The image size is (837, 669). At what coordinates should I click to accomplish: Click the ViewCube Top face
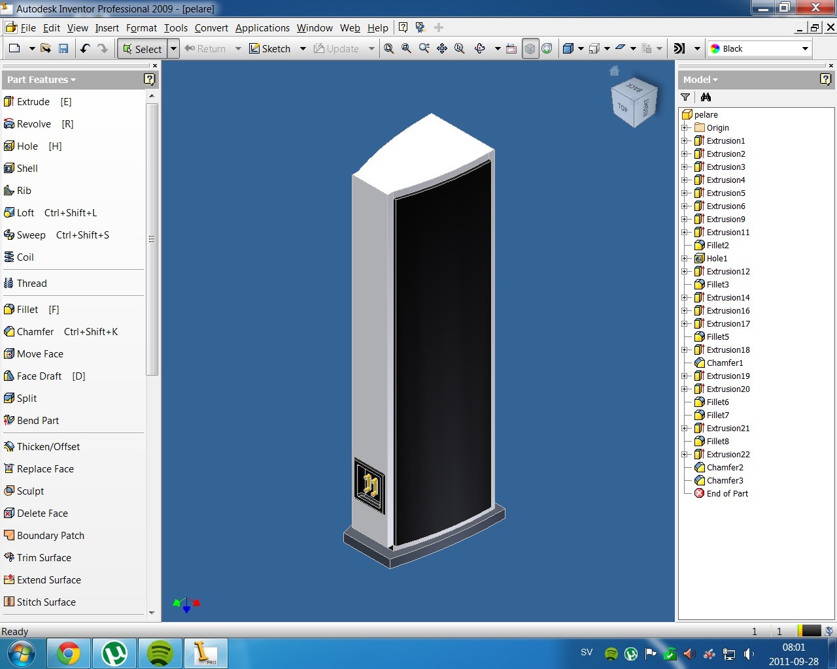tap(623, 107)
